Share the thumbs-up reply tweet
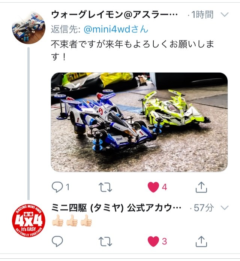The height and width of the screenshot is (261, 240). coord(201,241)
